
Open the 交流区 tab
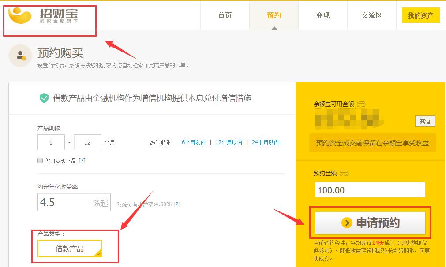coord(372,15)
